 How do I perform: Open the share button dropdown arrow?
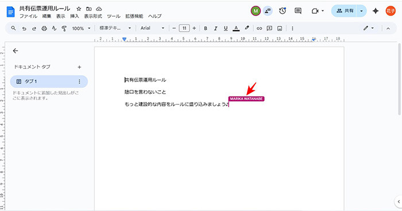coord(361,11)
